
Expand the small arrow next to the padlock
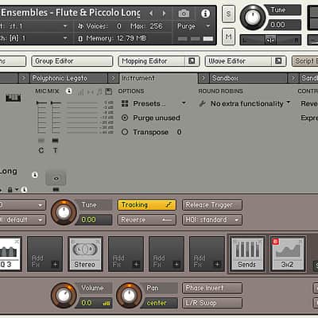click(17, 189)
